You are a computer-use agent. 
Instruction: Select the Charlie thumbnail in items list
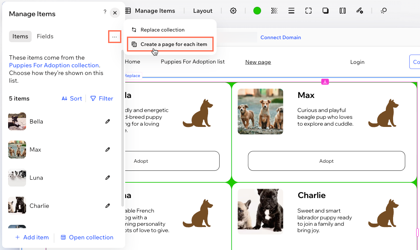17,206
